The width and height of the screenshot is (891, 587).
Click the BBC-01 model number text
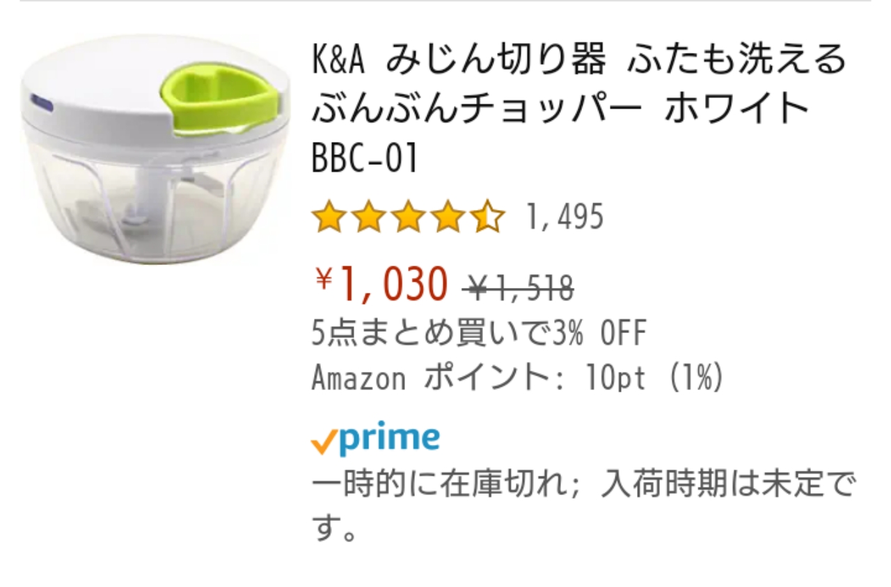[365, 159]
